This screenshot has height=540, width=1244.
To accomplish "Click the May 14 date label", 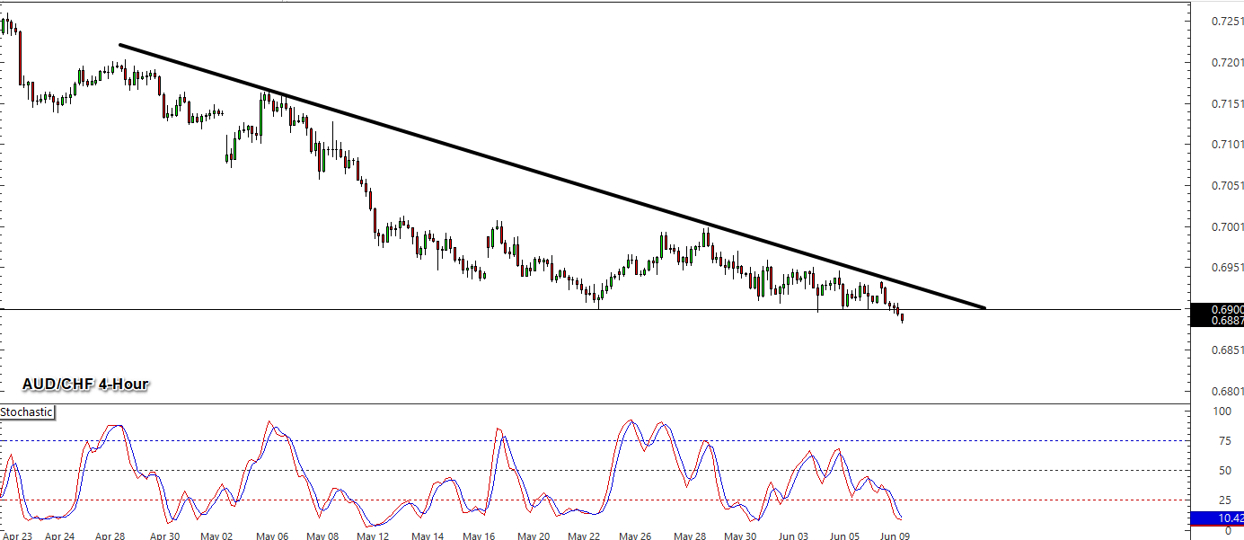I will (427, 536).
